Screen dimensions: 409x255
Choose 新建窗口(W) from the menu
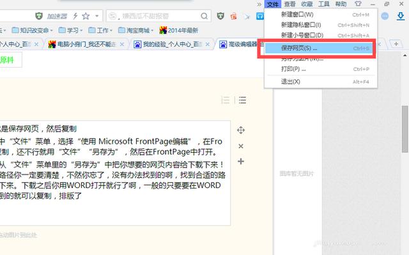tap(321, 15)
